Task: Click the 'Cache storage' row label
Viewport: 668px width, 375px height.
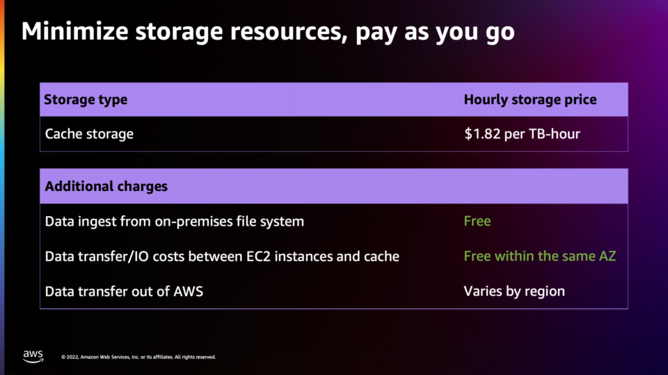Action: pos(89,134)
